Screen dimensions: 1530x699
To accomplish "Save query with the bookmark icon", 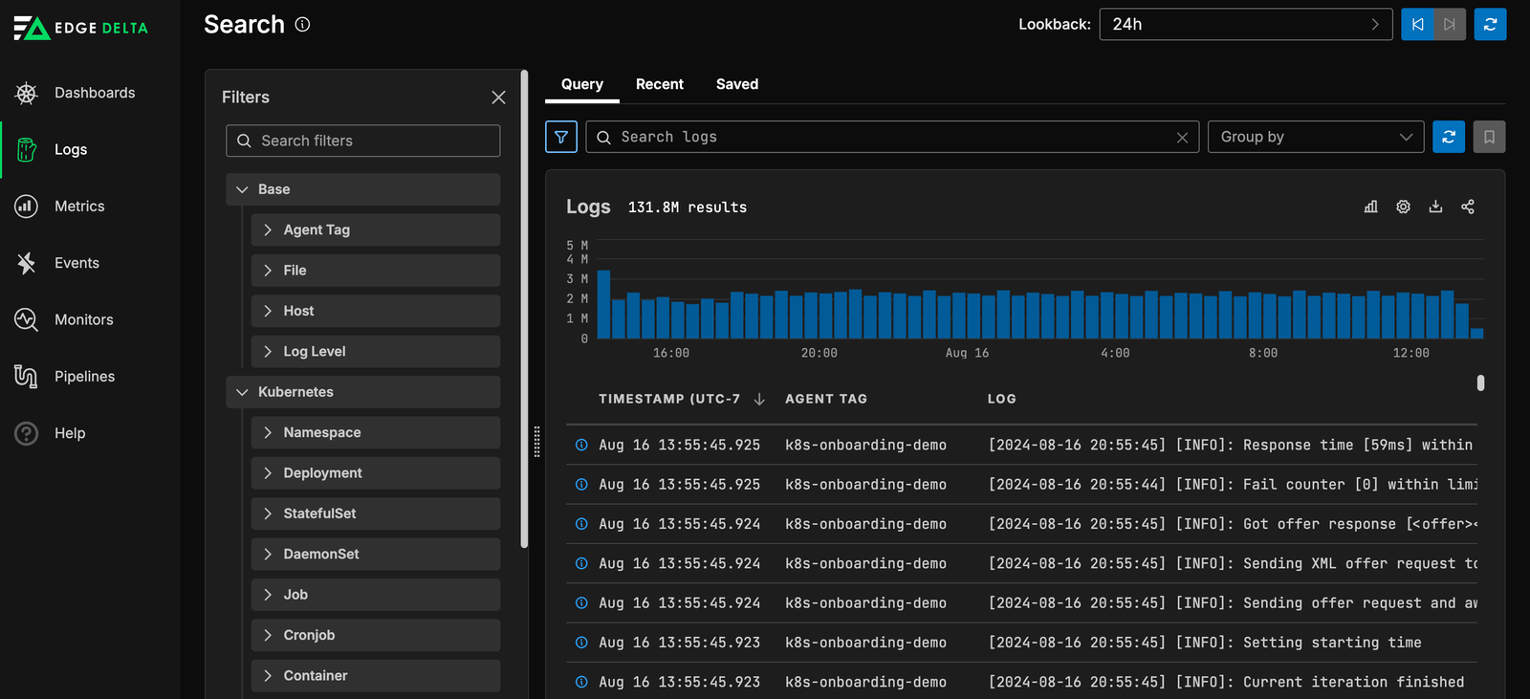I will click(1489, 137).
